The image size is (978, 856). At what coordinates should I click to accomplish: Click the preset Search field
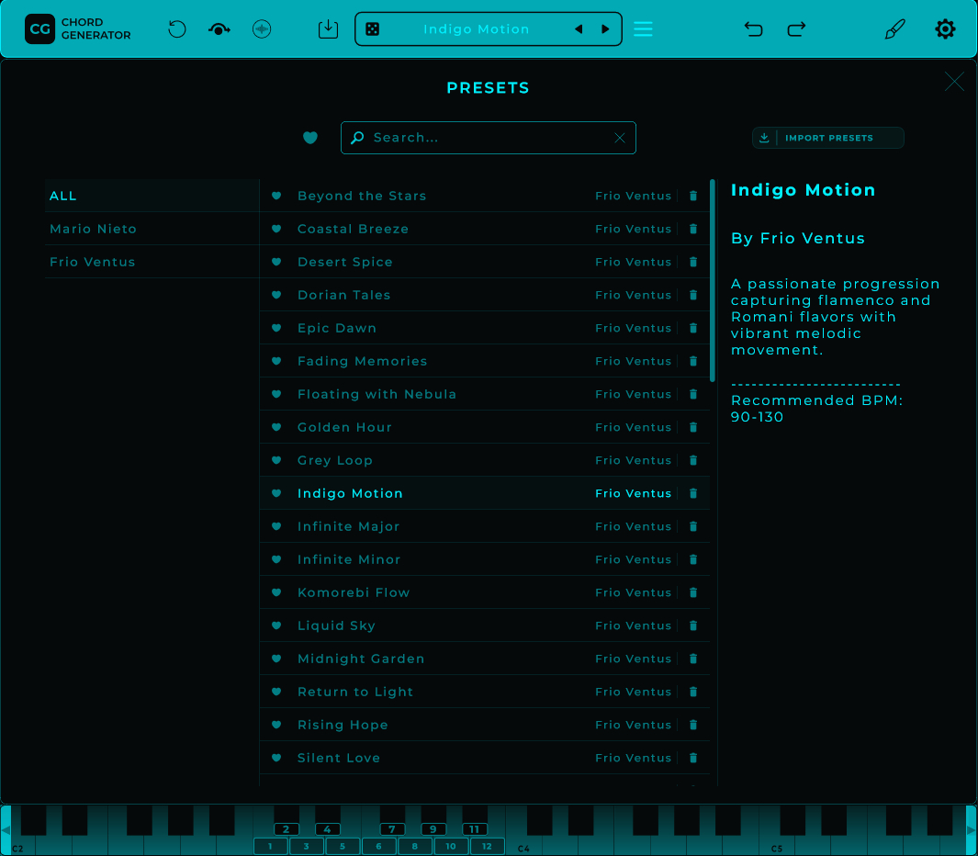tap(489, 138)
